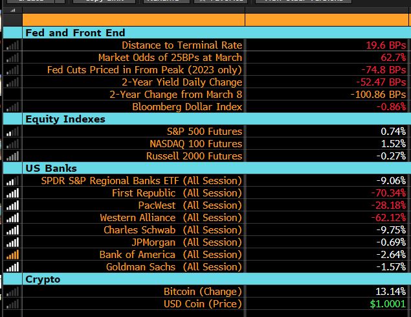Click the 0.74% S&P futures value
The width and height of the screenshot is (411, 317).
coord(394,132)
